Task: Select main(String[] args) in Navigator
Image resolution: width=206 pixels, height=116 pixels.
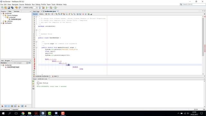Action: [13, 67]
